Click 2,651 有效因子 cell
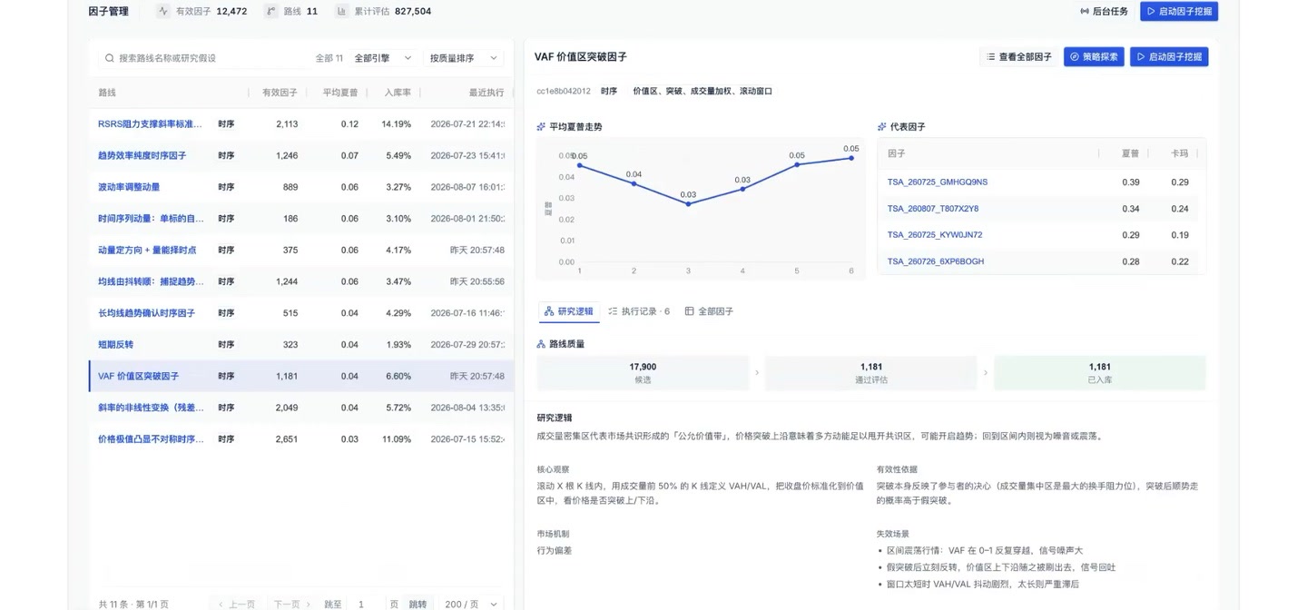The height and width of the screenshot is (610, 1307). [287, 439]
